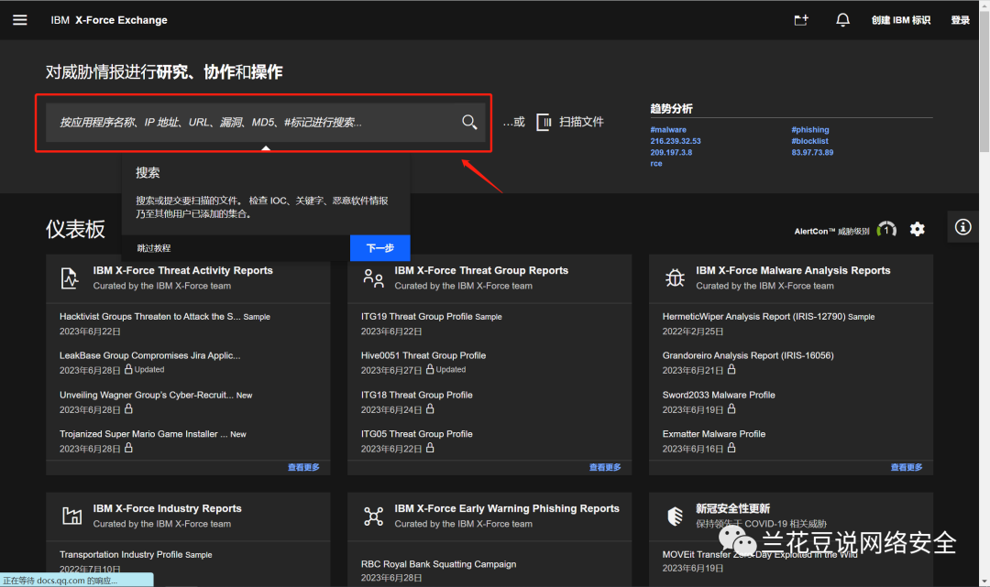Click 查看更多 under Malware Analysis Reports
The image size is (990, 587).
coord(907,467)
